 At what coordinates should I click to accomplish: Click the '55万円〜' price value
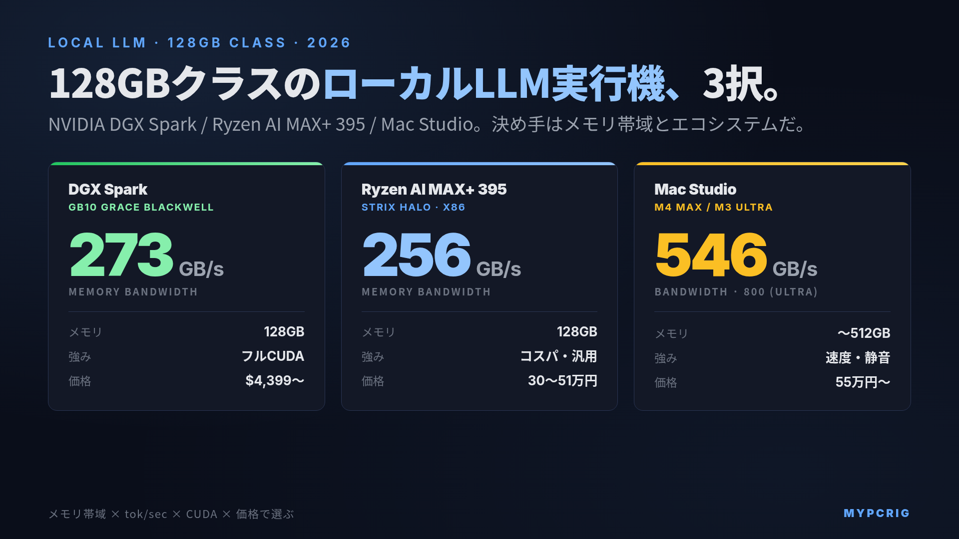coord(863,382)
